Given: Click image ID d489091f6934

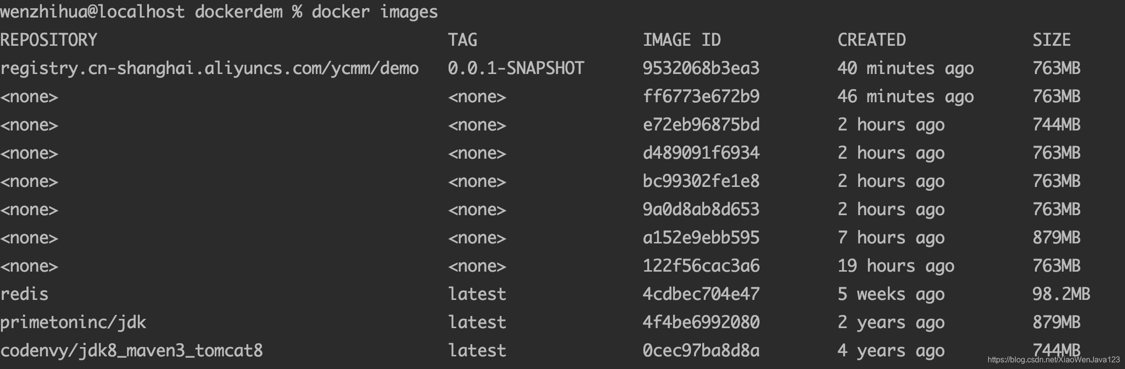Looking at the screenshot, I should (x=701, y=153).
